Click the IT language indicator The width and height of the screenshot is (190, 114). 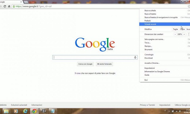tap(165, 111)
